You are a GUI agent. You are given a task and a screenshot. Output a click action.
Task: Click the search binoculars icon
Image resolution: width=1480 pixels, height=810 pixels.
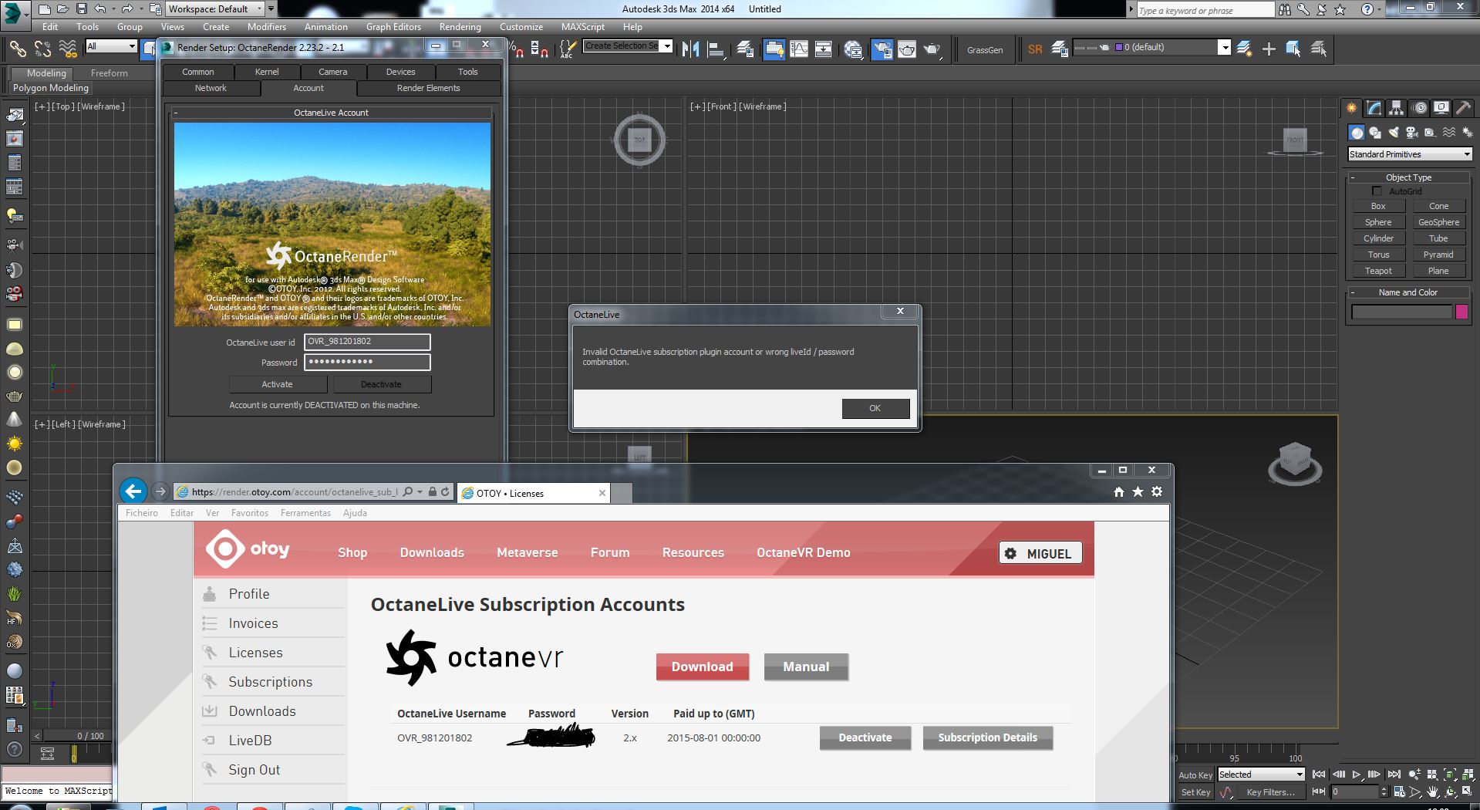[x=1285, y=9]
